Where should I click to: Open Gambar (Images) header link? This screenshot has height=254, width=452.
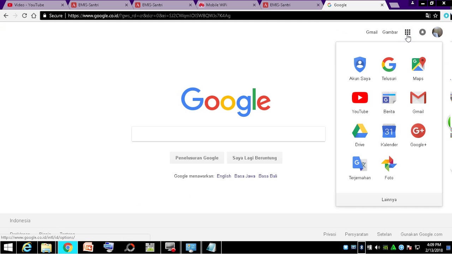390,32
